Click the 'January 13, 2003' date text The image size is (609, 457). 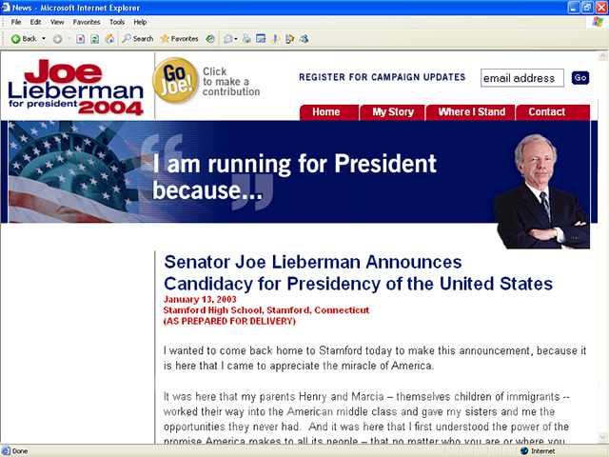[200, 299]
